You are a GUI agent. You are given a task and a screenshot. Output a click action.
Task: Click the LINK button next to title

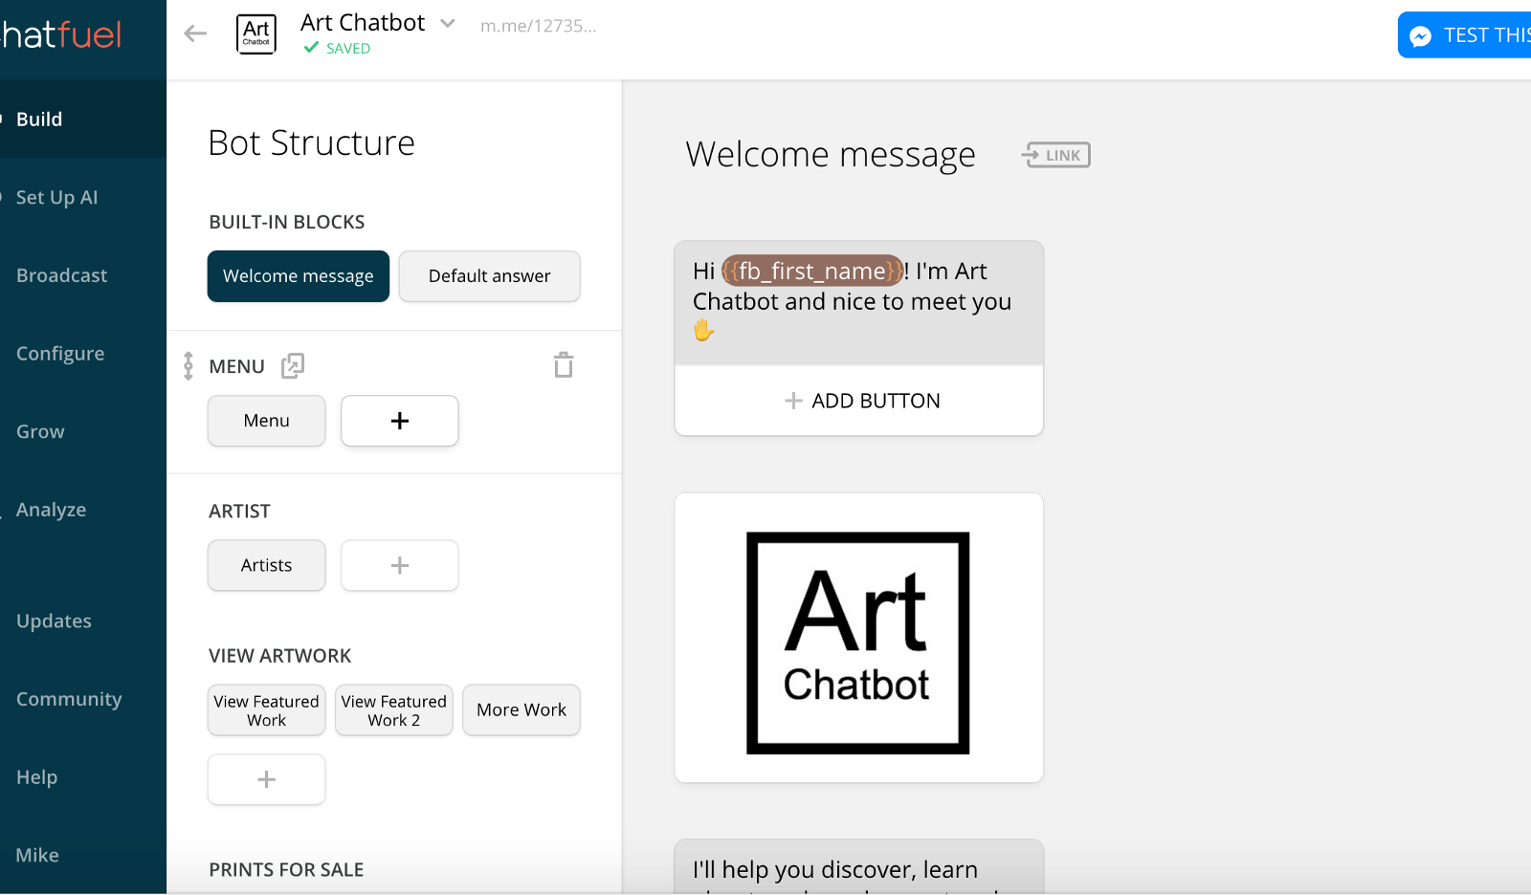pos(1056,155)
